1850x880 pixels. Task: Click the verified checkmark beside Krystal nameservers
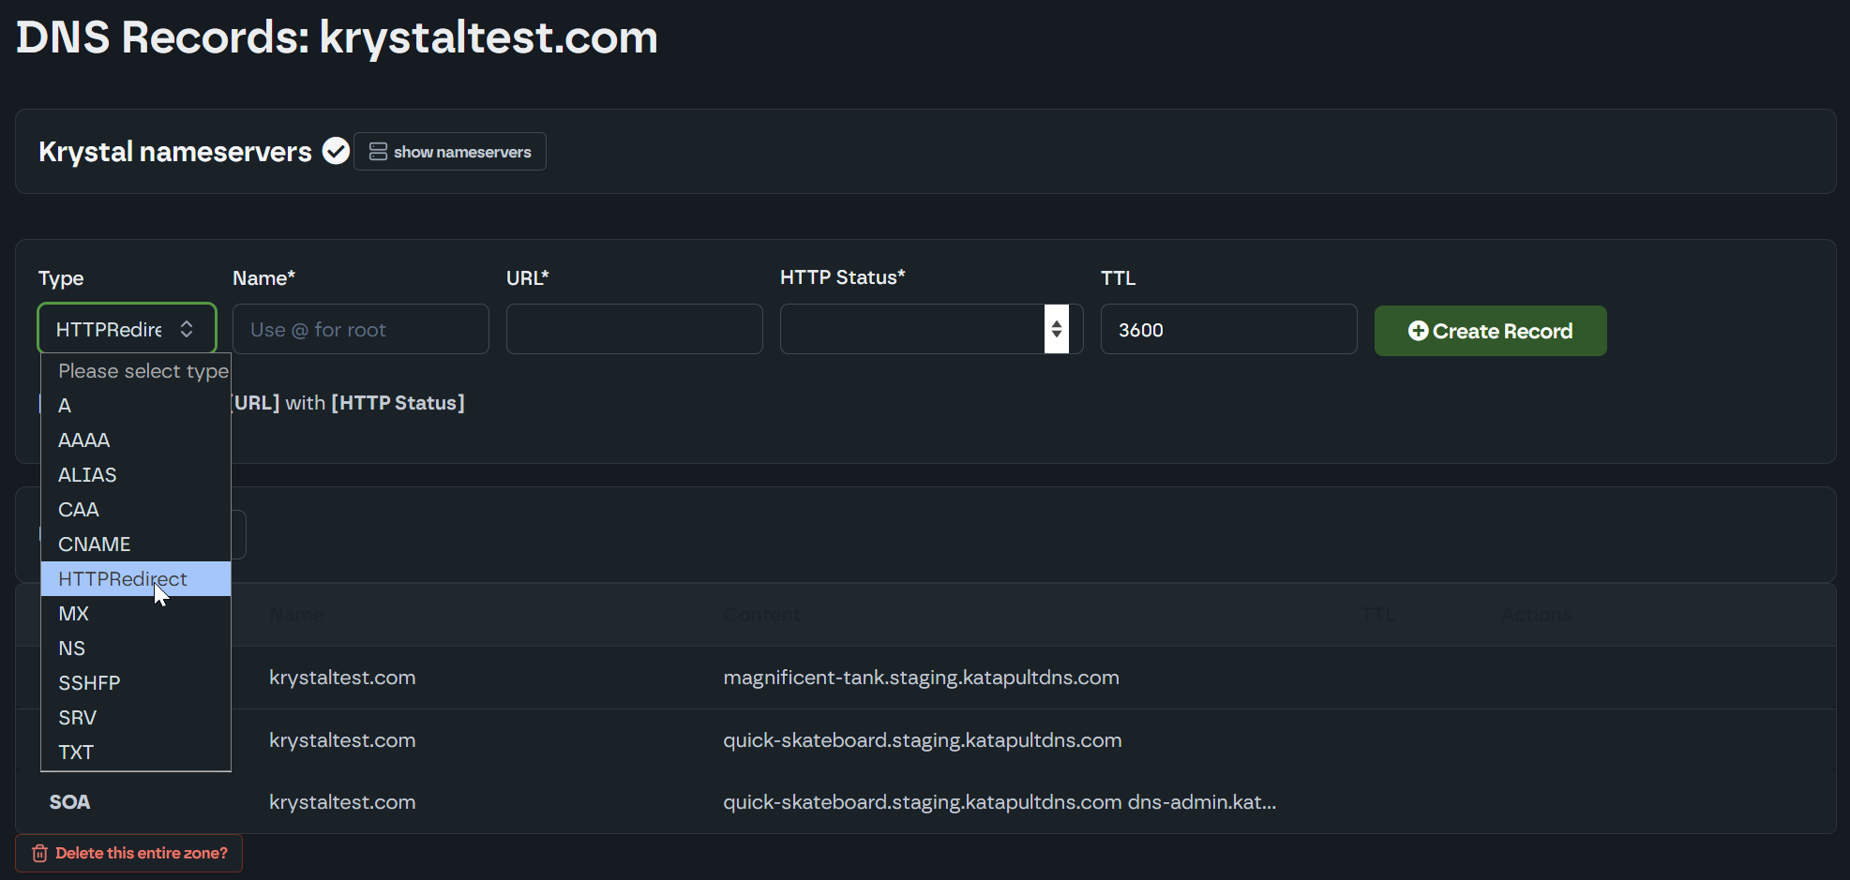(336, 151)
